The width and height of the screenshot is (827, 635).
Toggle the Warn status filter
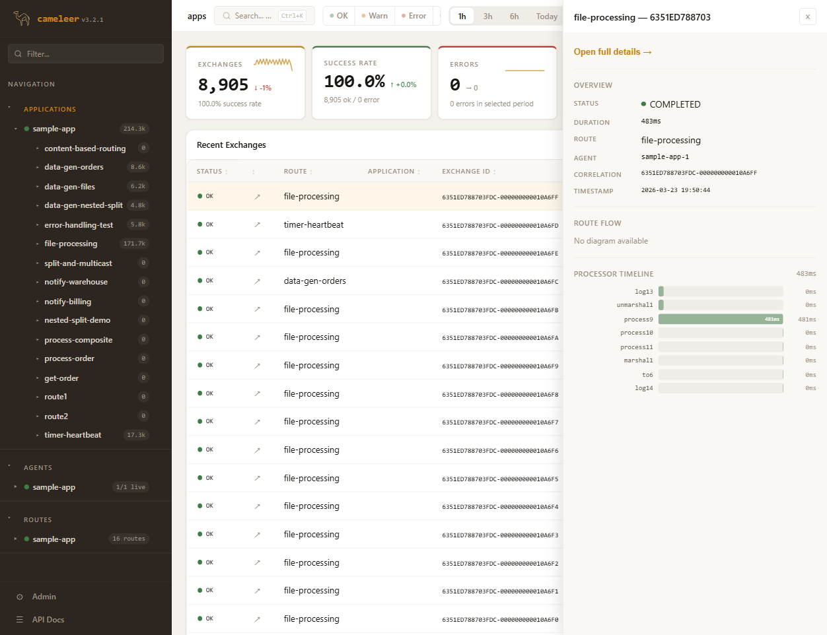(375, 16)
